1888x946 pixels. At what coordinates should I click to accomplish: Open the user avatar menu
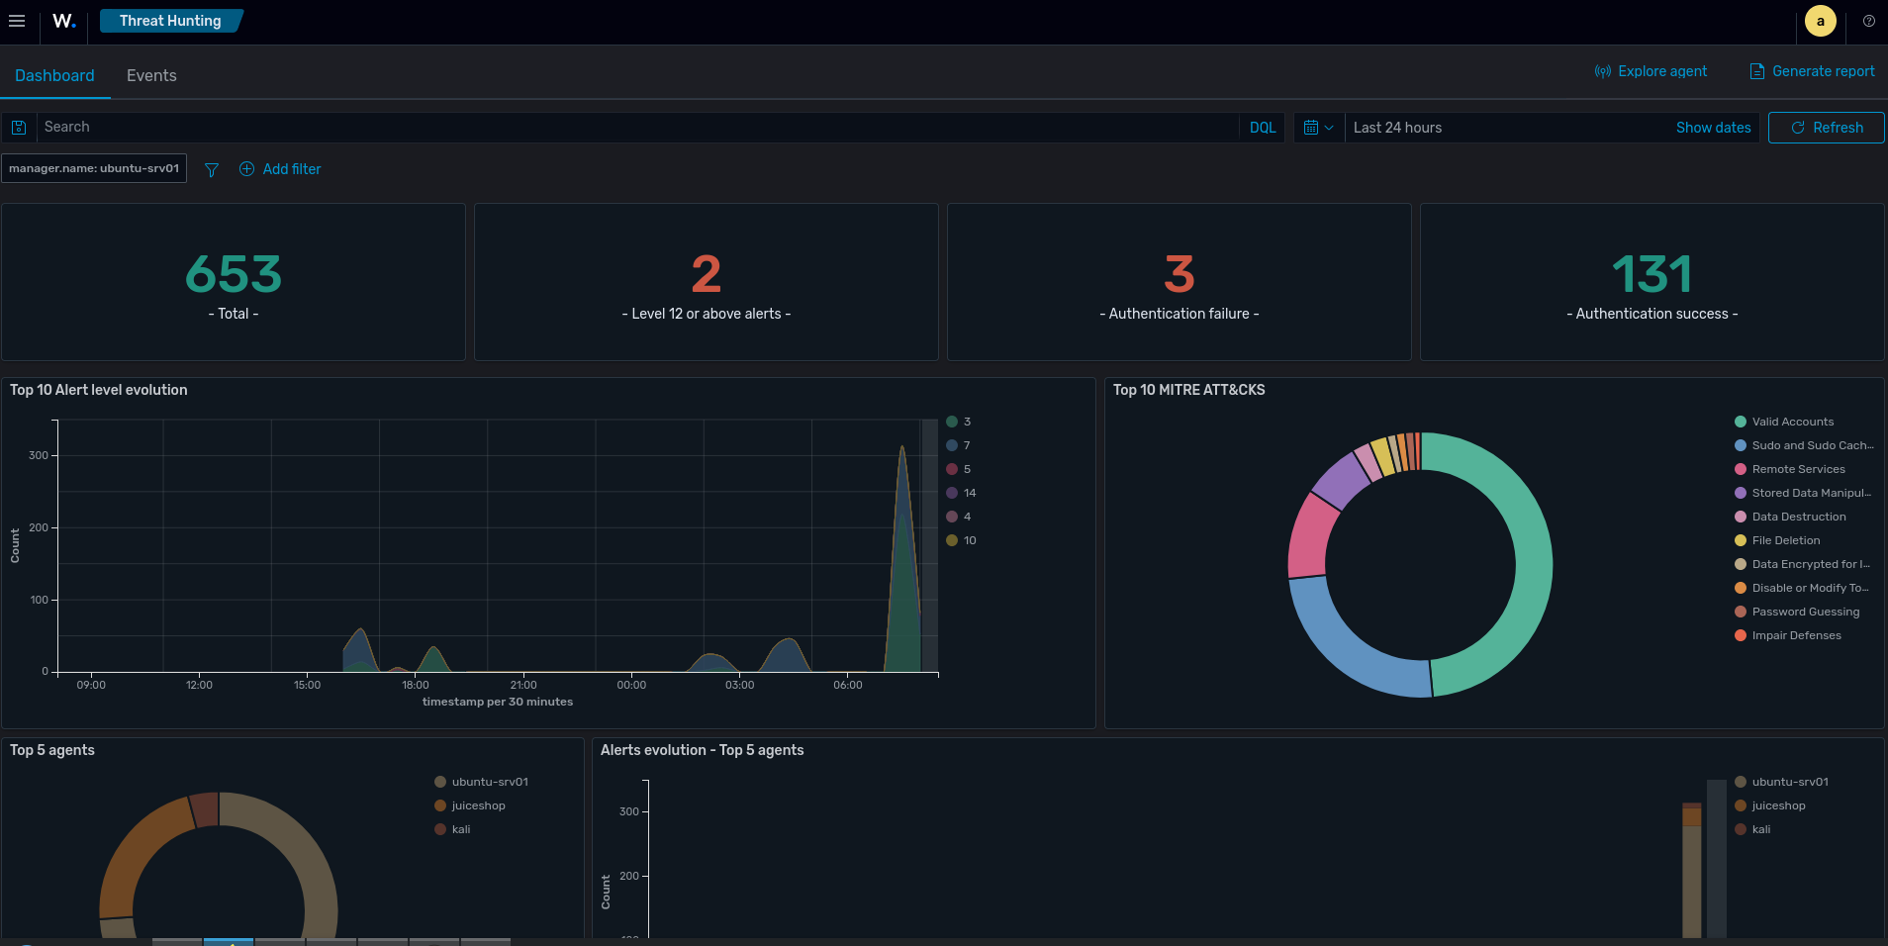click(x=1820, y=21)
